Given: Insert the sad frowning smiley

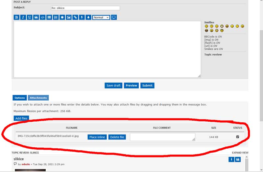Looking at the screenshot, I should pyautogui.click(x=217, y=26).
